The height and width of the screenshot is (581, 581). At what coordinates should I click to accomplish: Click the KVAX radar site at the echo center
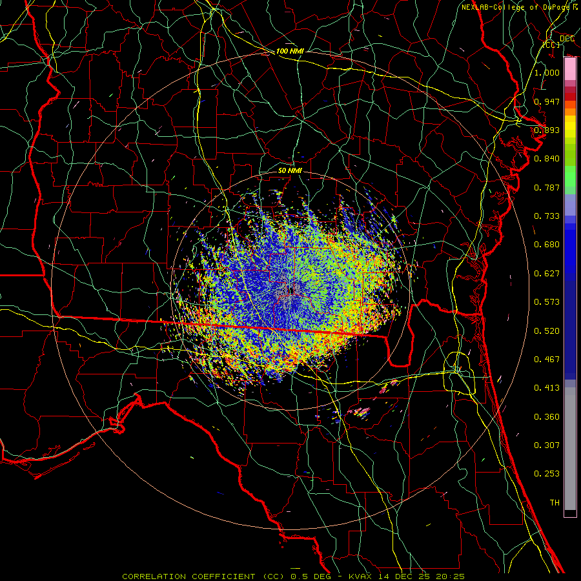click(291, 290)
